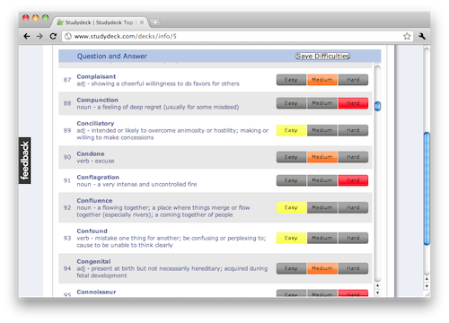
Task: Mark Complaisant as Easy
Action: [x=291, y=80]
